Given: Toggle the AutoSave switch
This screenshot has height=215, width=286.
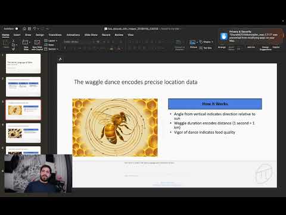Looking at the screenshot, I should [17, 29].
